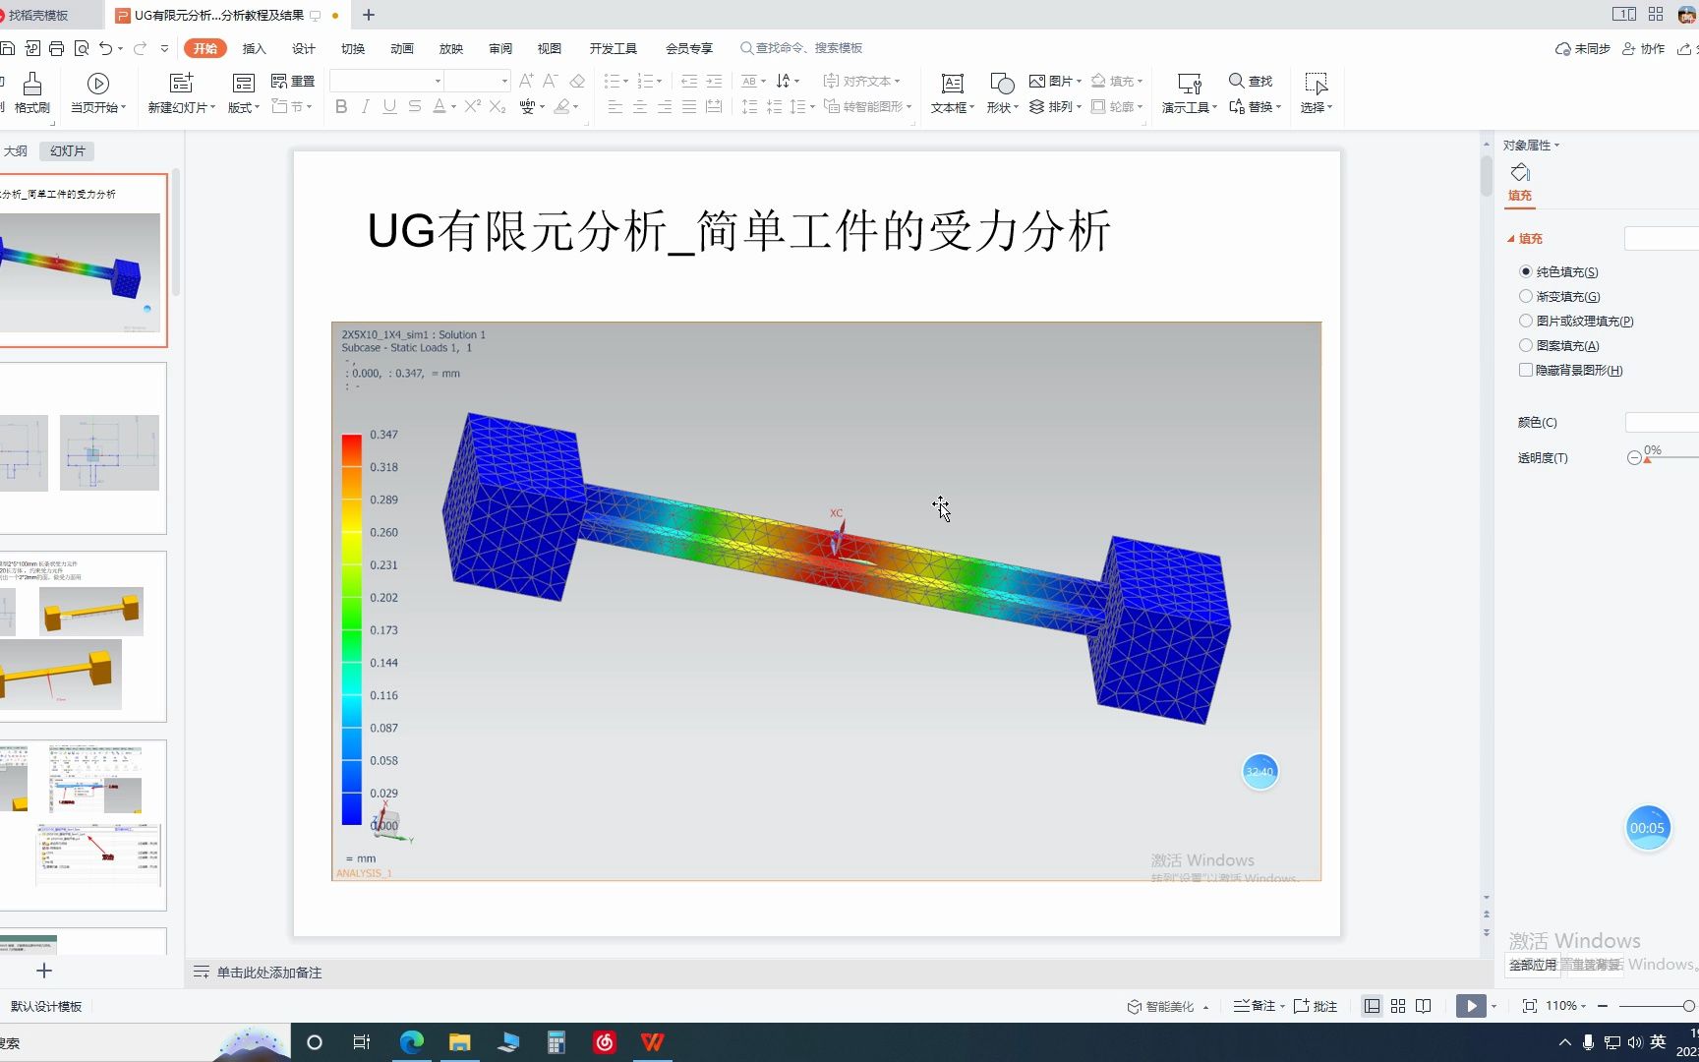
Task: Click the Smart Beautify (智能美化) button
Action: [1161, 1006]
